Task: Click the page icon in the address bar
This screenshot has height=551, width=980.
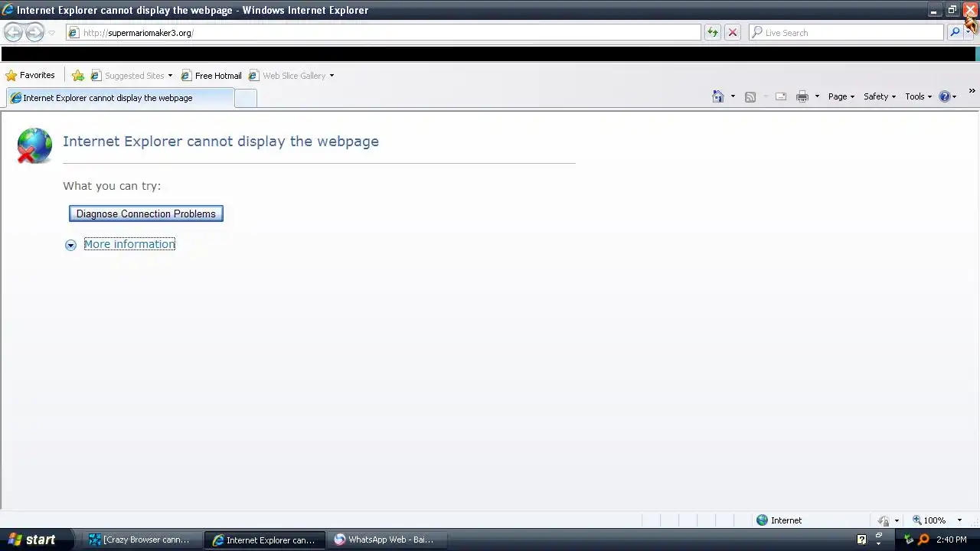Action: [73, 33]
